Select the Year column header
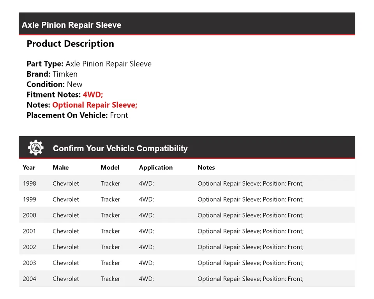374x299 pixels. coord(29,168)
